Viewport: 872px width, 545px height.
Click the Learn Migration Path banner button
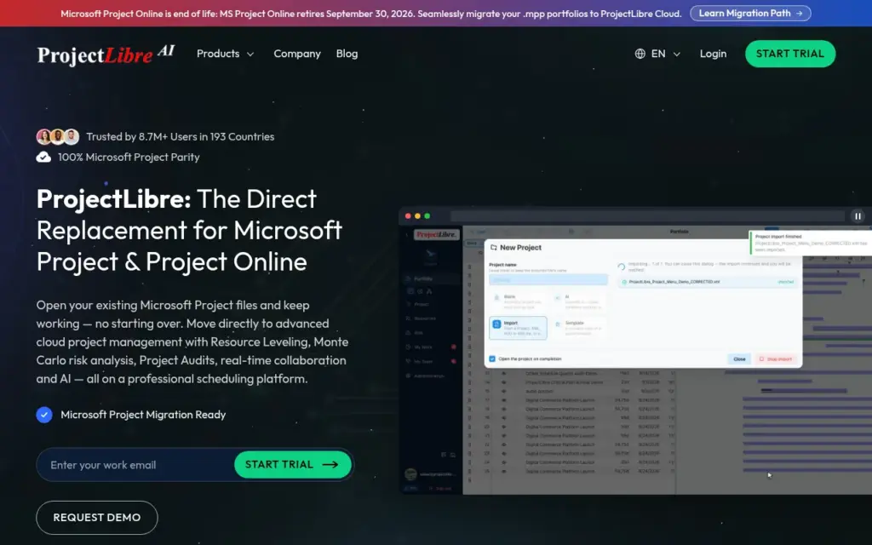750,14
